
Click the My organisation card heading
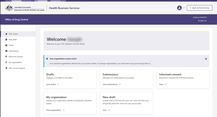[56, 97]
